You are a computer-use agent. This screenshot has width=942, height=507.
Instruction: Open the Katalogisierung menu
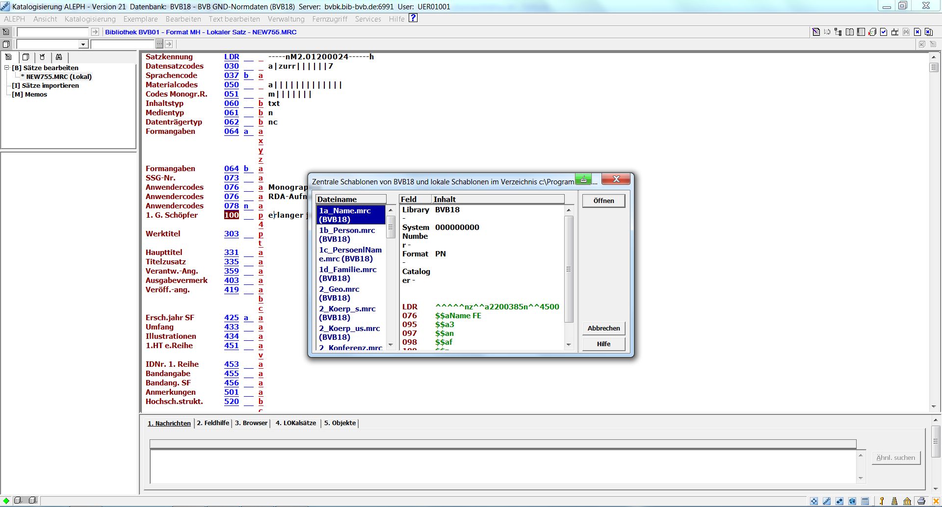[90, 19]
